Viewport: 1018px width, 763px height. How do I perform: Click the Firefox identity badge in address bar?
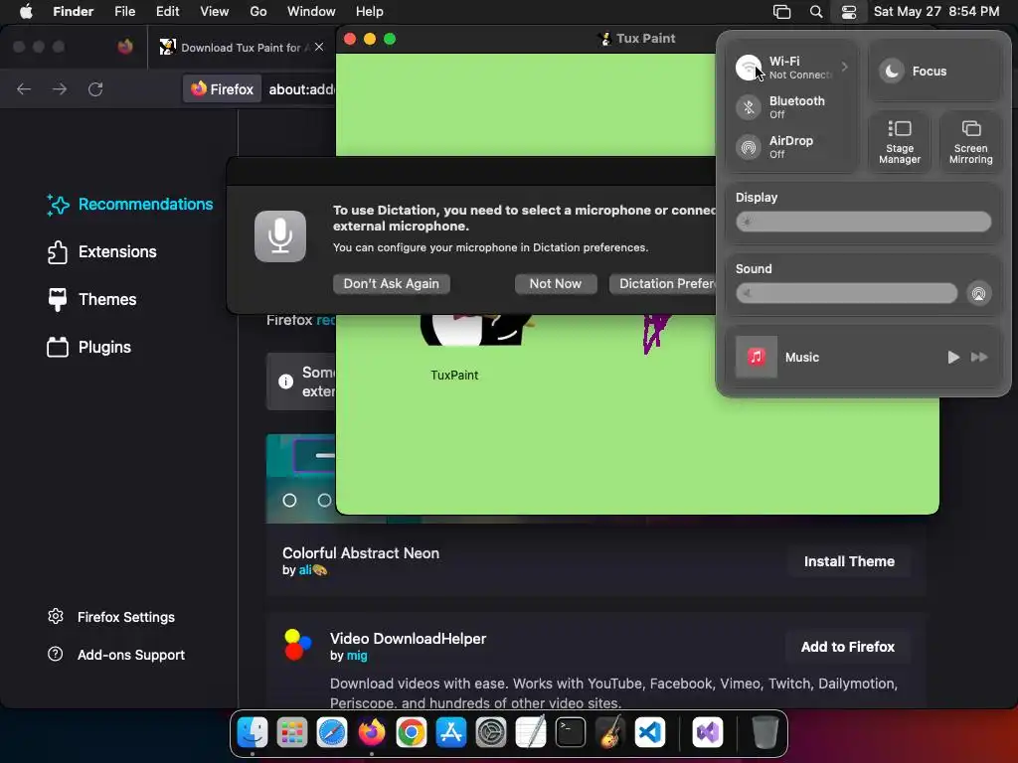click(222, 88)
